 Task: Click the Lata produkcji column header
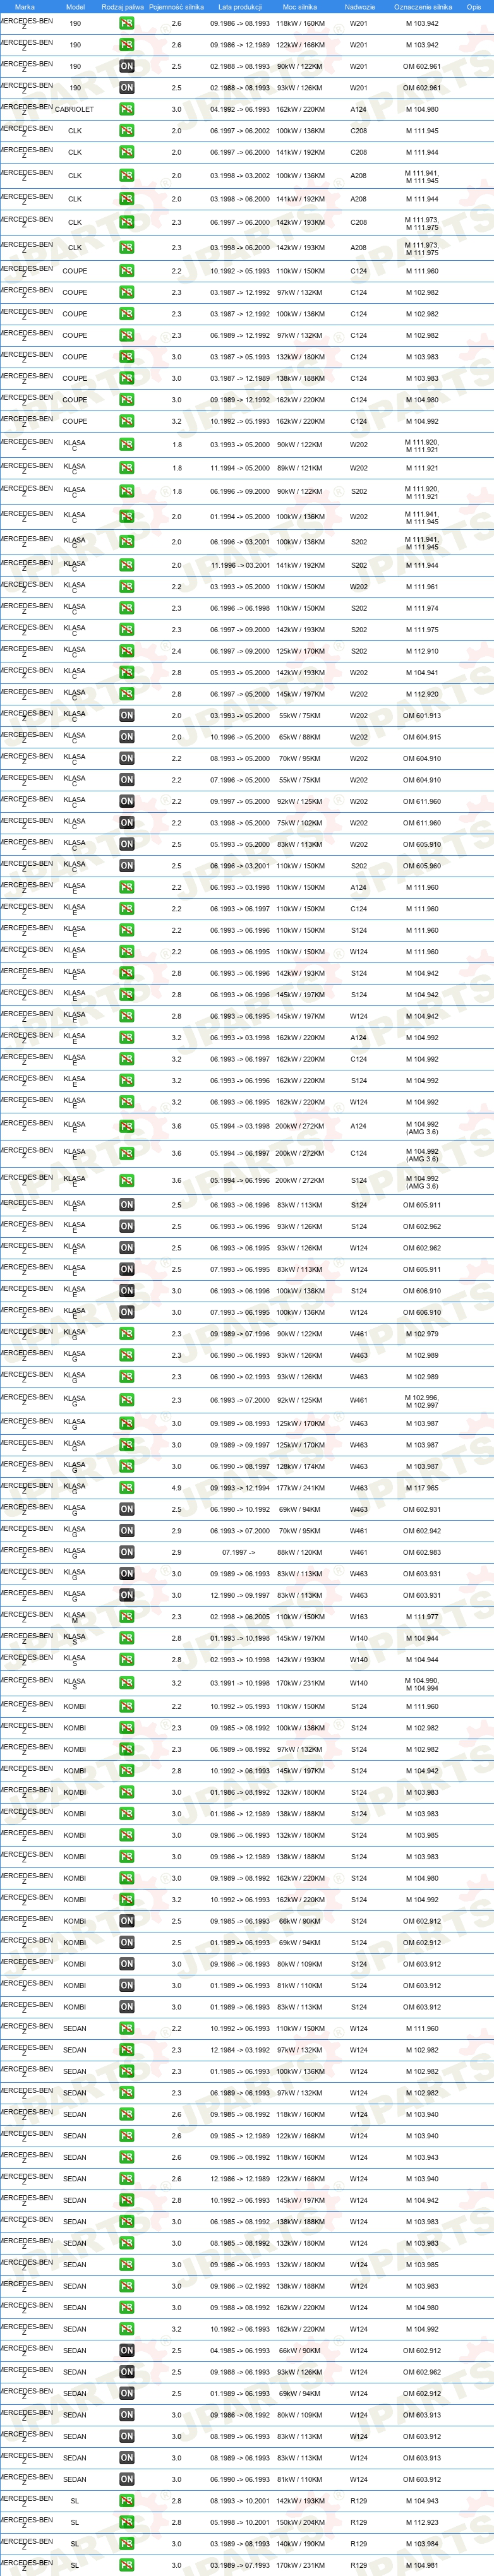tap(240, 7)
